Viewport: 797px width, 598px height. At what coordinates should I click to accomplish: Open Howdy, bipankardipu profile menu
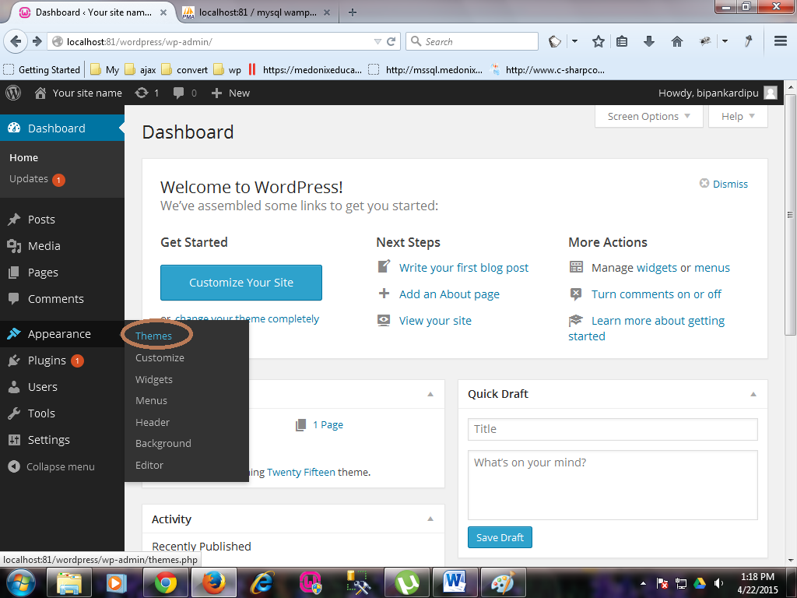tap(717, 93)
